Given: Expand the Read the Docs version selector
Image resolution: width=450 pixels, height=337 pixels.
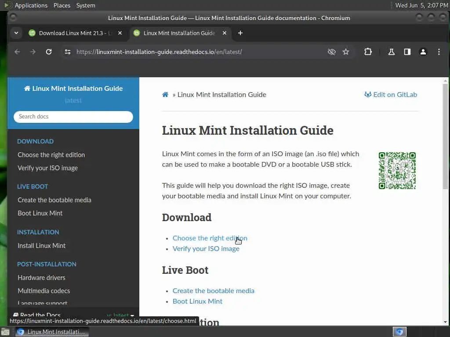Looking at the screenshot, I should [73, 315].
